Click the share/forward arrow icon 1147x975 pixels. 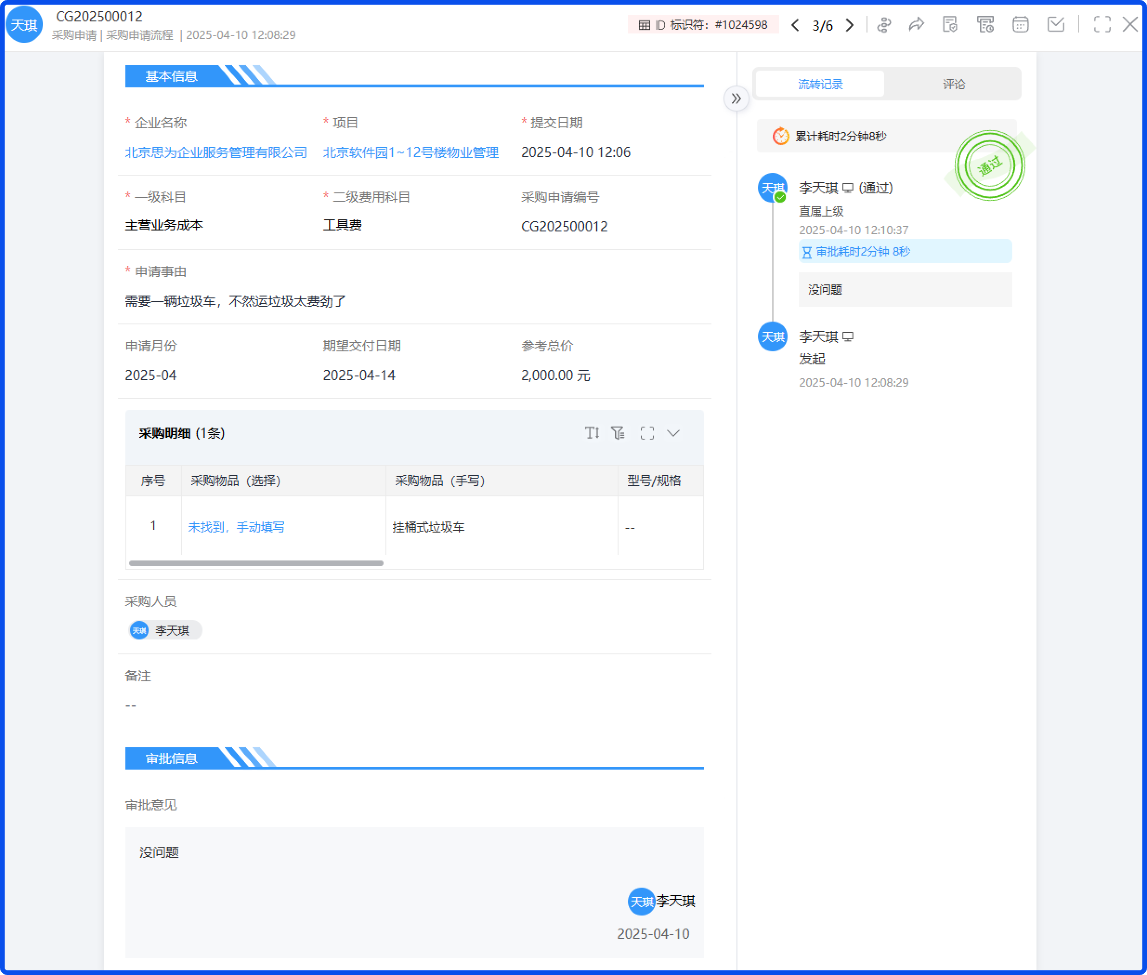click(916, 24)
